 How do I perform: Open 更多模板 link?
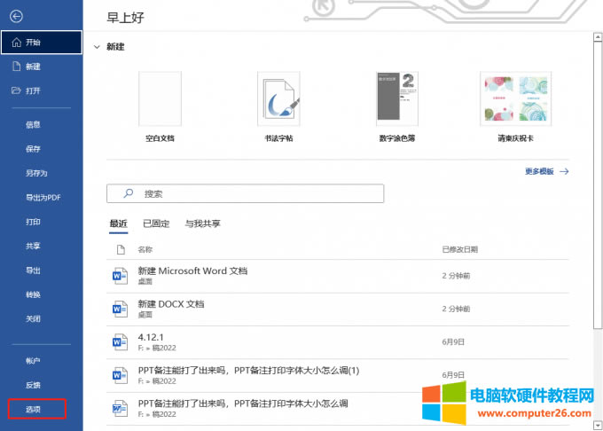[x=545, y=171]
